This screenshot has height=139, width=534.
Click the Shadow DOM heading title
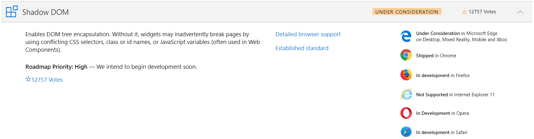coord(45,12)
